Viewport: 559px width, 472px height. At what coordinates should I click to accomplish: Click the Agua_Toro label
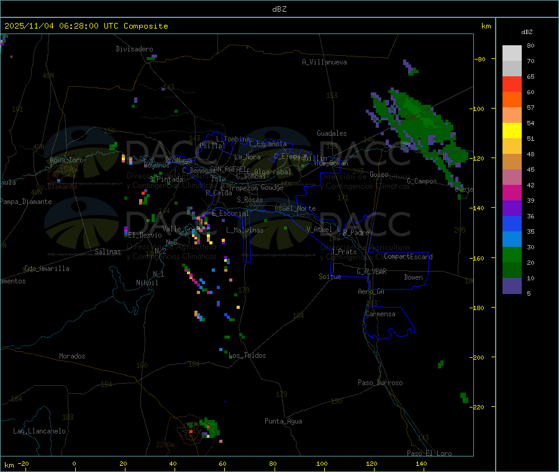click(x=66, y=160)
